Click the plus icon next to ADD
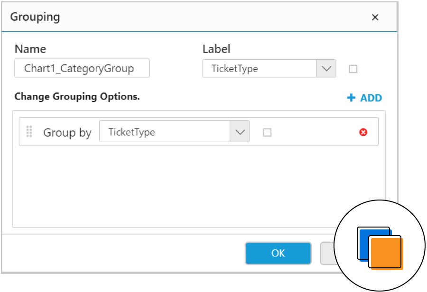 351,98
